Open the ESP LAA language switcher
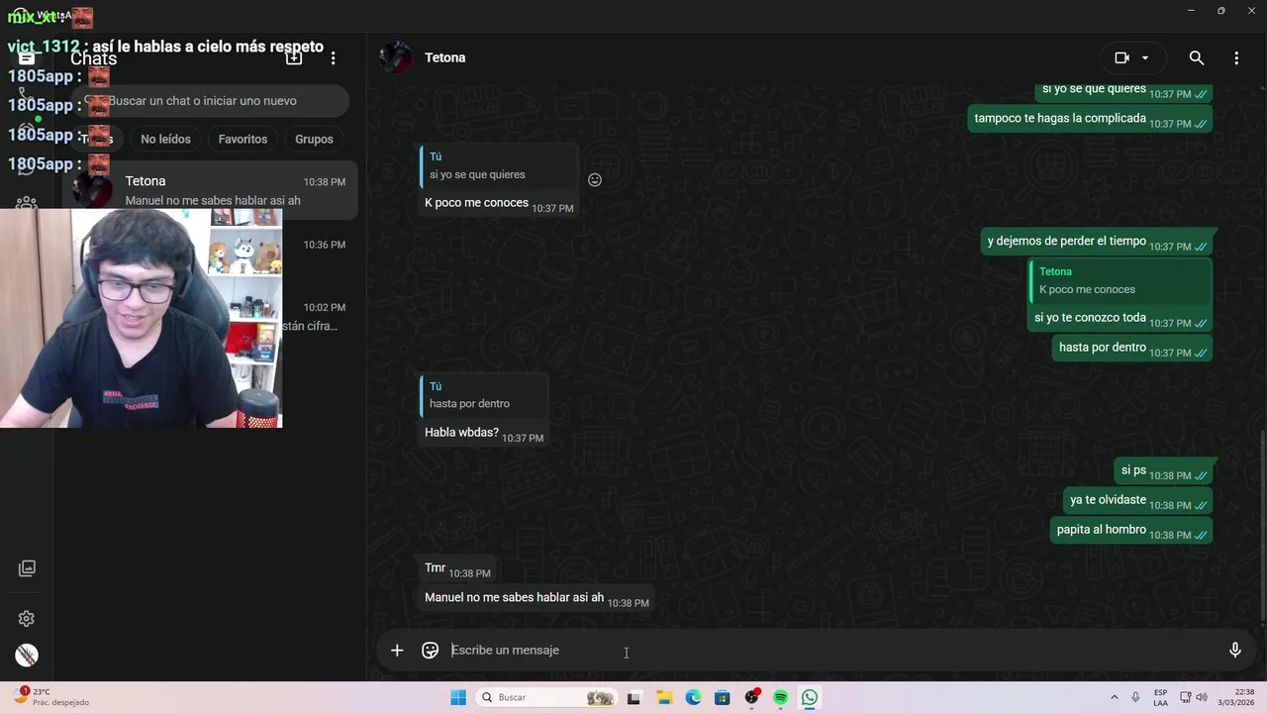This screenshot has width=1267, height=713. pyautogui.click(x=1160, y=698)
